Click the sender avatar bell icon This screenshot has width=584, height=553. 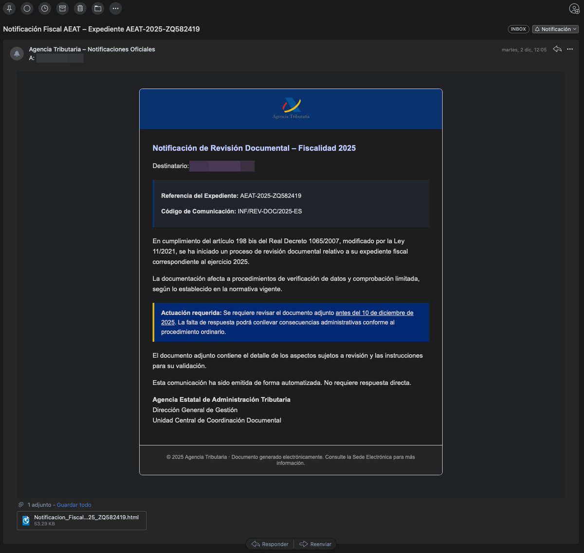(17, 54)
